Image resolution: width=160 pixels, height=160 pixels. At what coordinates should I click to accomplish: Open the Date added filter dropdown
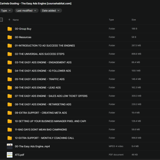coord(51,10)
